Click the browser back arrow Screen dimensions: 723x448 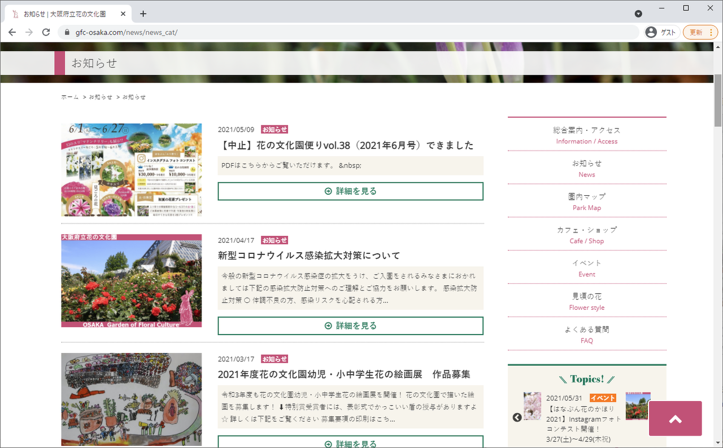point(12,32)
